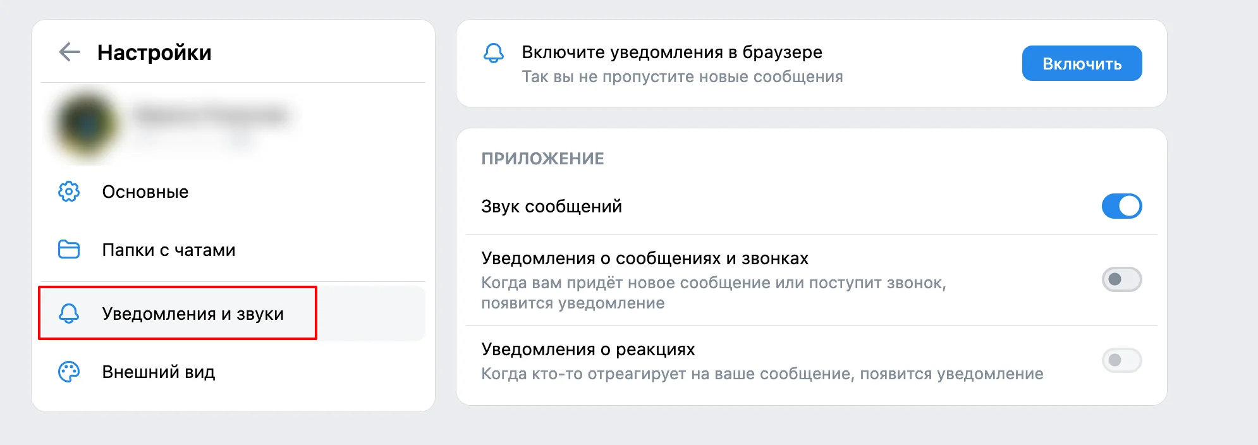Click the bell icon in the browser notifications banner

494,53
